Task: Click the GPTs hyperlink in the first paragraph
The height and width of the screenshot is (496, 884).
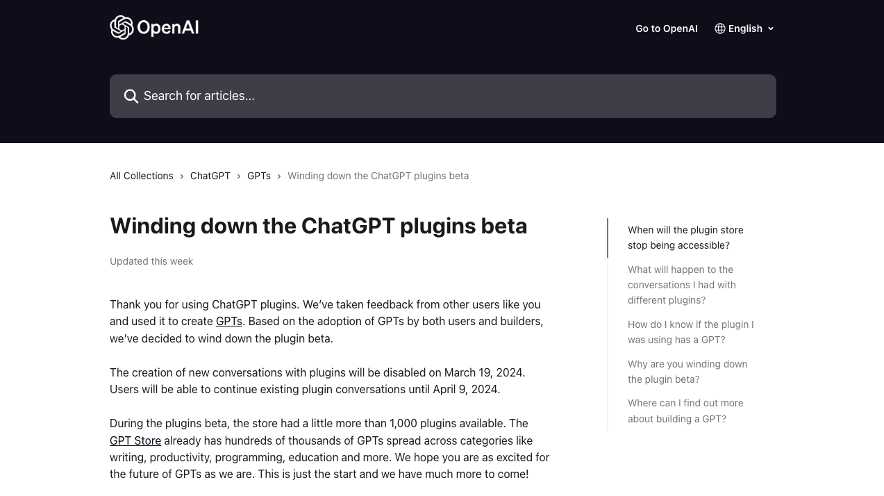Action: [228, 321]
